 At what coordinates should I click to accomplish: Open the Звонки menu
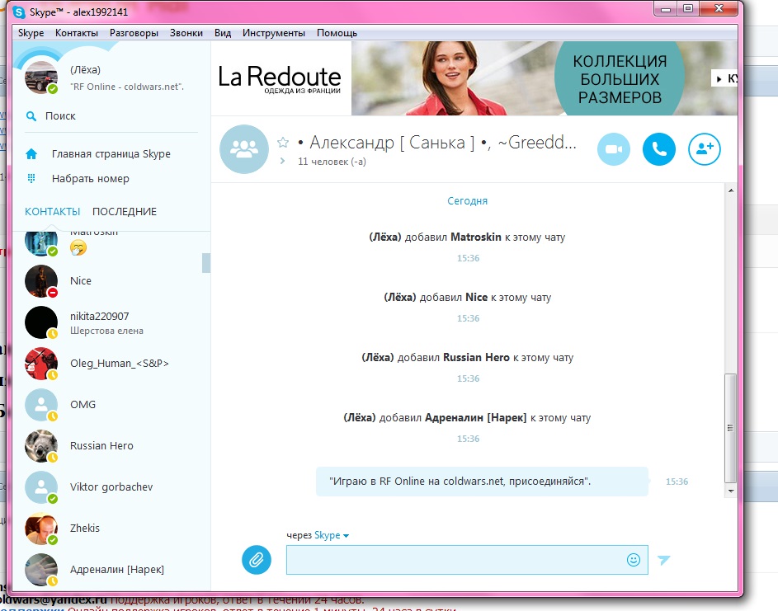186,33
